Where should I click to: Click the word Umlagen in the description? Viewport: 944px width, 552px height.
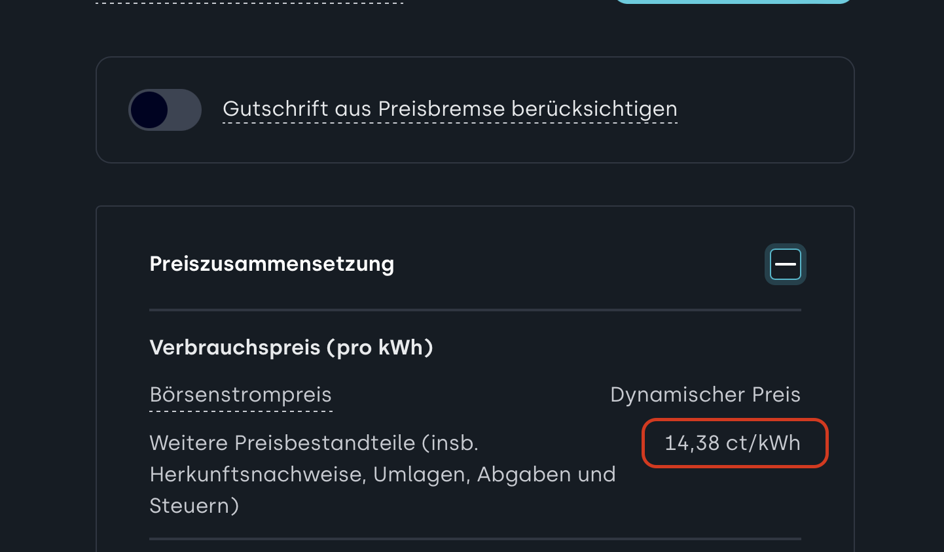(x=422, y=475)
